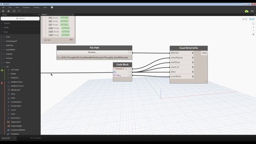Click the Code Block node title
Screen dimensions: 256x144
point(122,65)
